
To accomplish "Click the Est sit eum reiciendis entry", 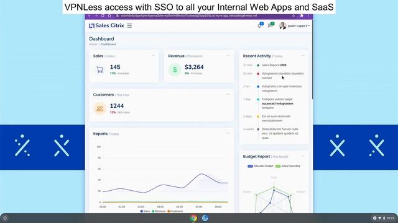I will (276, 118).
